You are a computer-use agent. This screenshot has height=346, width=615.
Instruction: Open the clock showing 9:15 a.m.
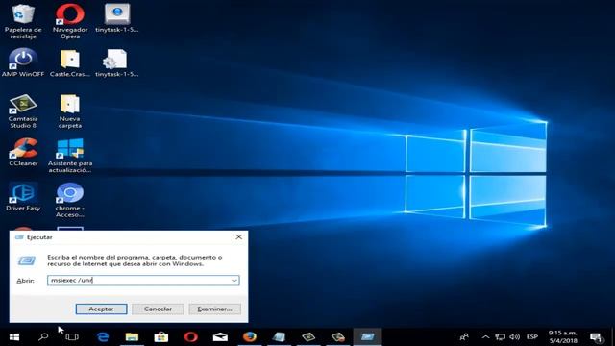coord(563,337)
